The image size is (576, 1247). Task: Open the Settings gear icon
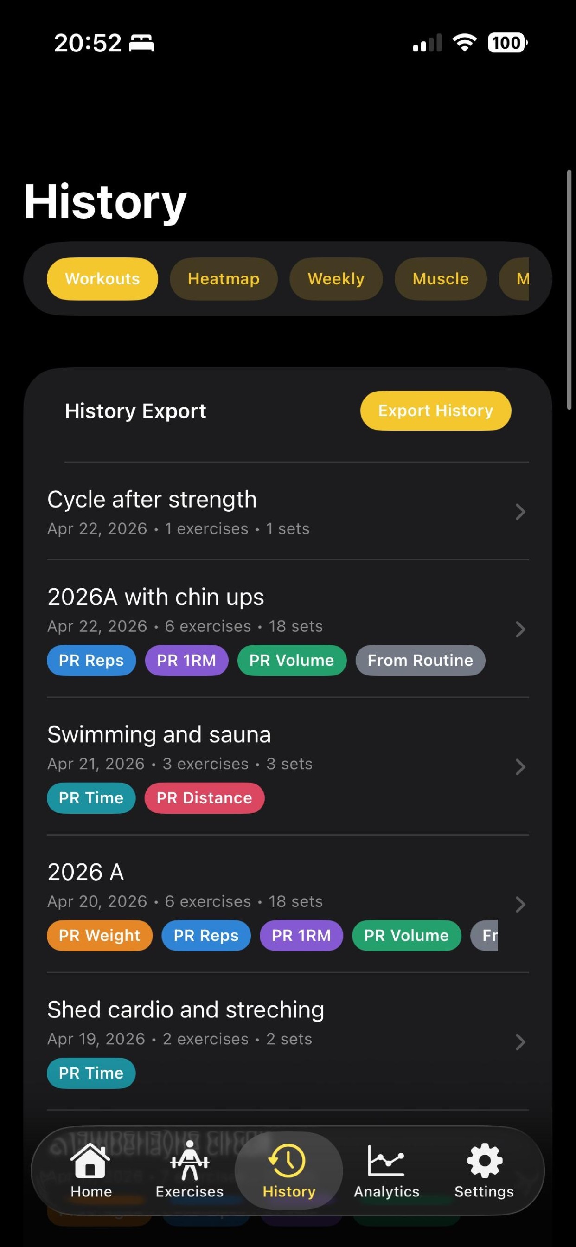[485, 1160]
